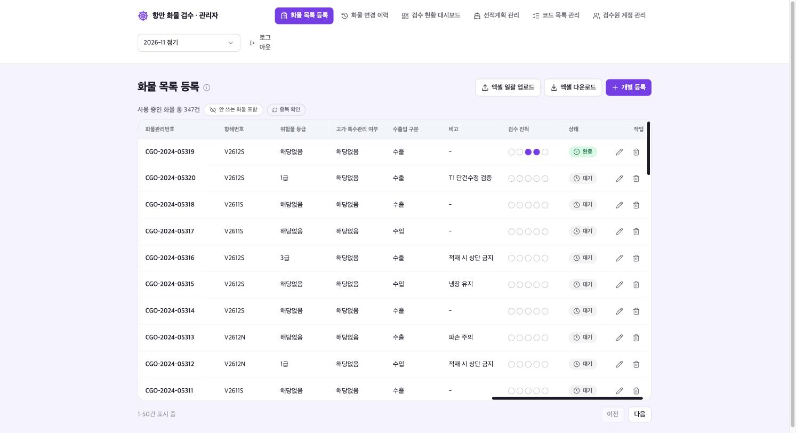
Task: Click the 이전 page button
Action: pyautogui.click(x=613, y=414)
